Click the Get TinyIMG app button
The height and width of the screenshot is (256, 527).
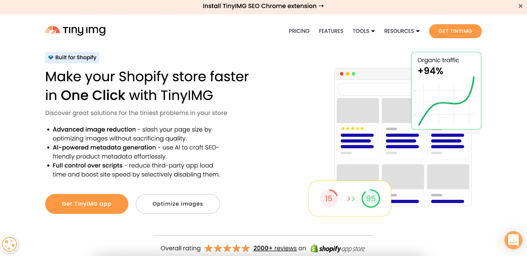coord(87,204)
